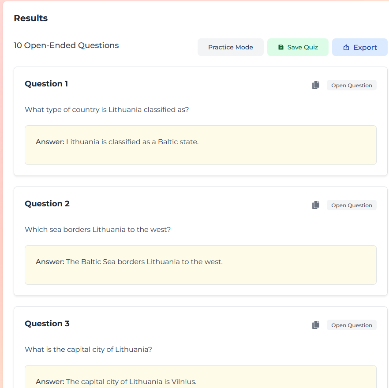Viewport: 389px width, 388px height.
Task: Click the Question 2 heading
Action: (x=47, y=204)
